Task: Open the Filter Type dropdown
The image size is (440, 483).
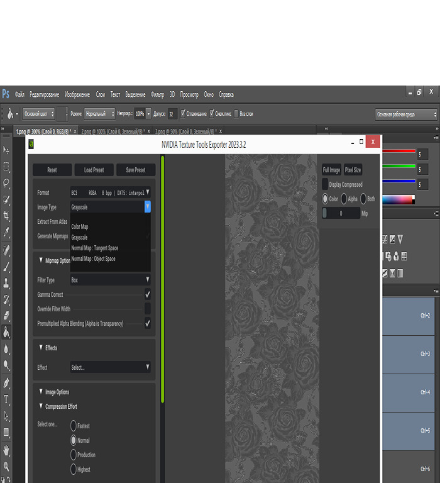Action: 110,280
